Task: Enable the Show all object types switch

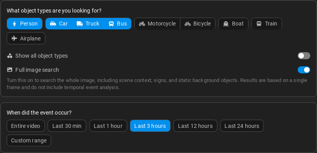Action: pyautogui.click(x=304, y=56)
